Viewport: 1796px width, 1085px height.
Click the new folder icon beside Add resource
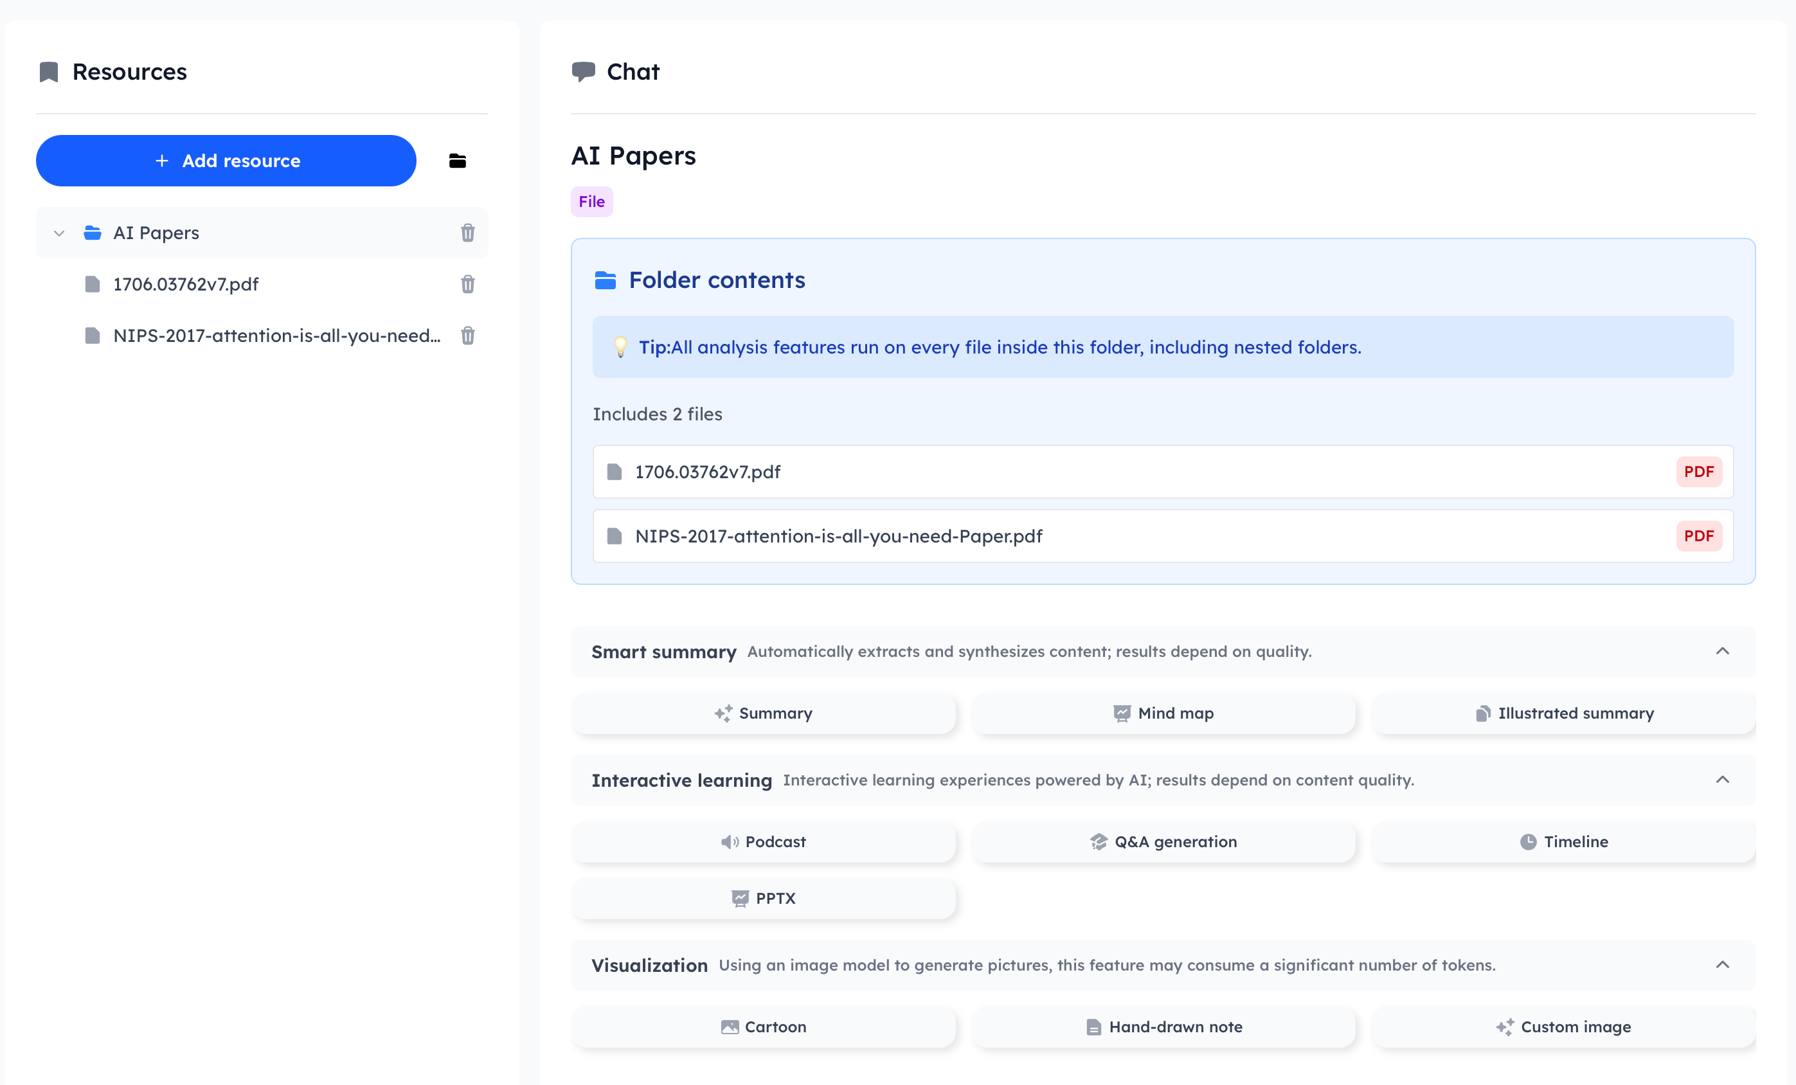click(457, 161)
